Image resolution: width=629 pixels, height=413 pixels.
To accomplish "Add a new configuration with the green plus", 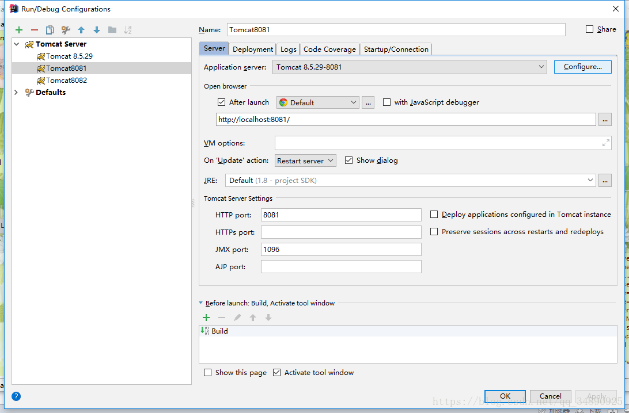I will (x=19, y=30).
